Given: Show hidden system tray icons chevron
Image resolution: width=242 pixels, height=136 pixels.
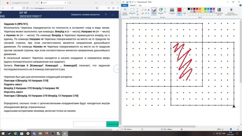Looking at the screenshot, I should [x=214, y=133].
